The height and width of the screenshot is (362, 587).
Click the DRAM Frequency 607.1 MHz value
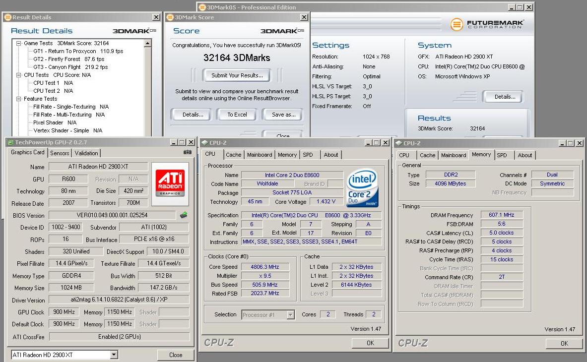(x=502, y=215)
